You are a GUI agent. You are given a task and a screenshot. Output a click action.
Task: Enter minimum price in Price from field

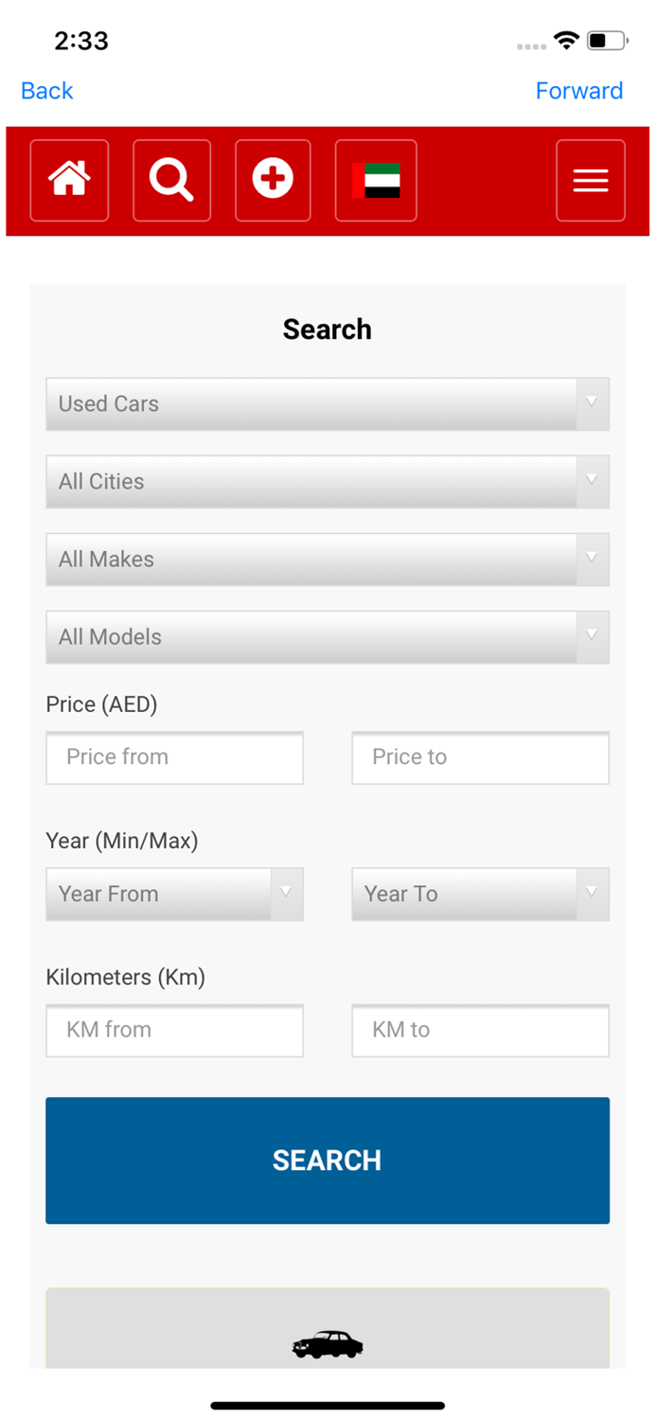(x=174, y=757)
